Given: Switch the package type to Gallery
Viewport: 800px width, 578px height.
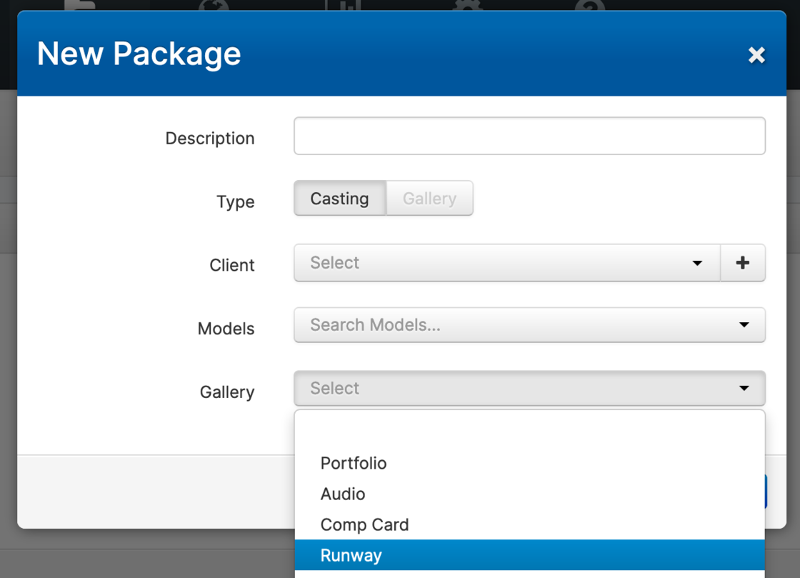Looking at the screenshot, I should click(429, 199).
